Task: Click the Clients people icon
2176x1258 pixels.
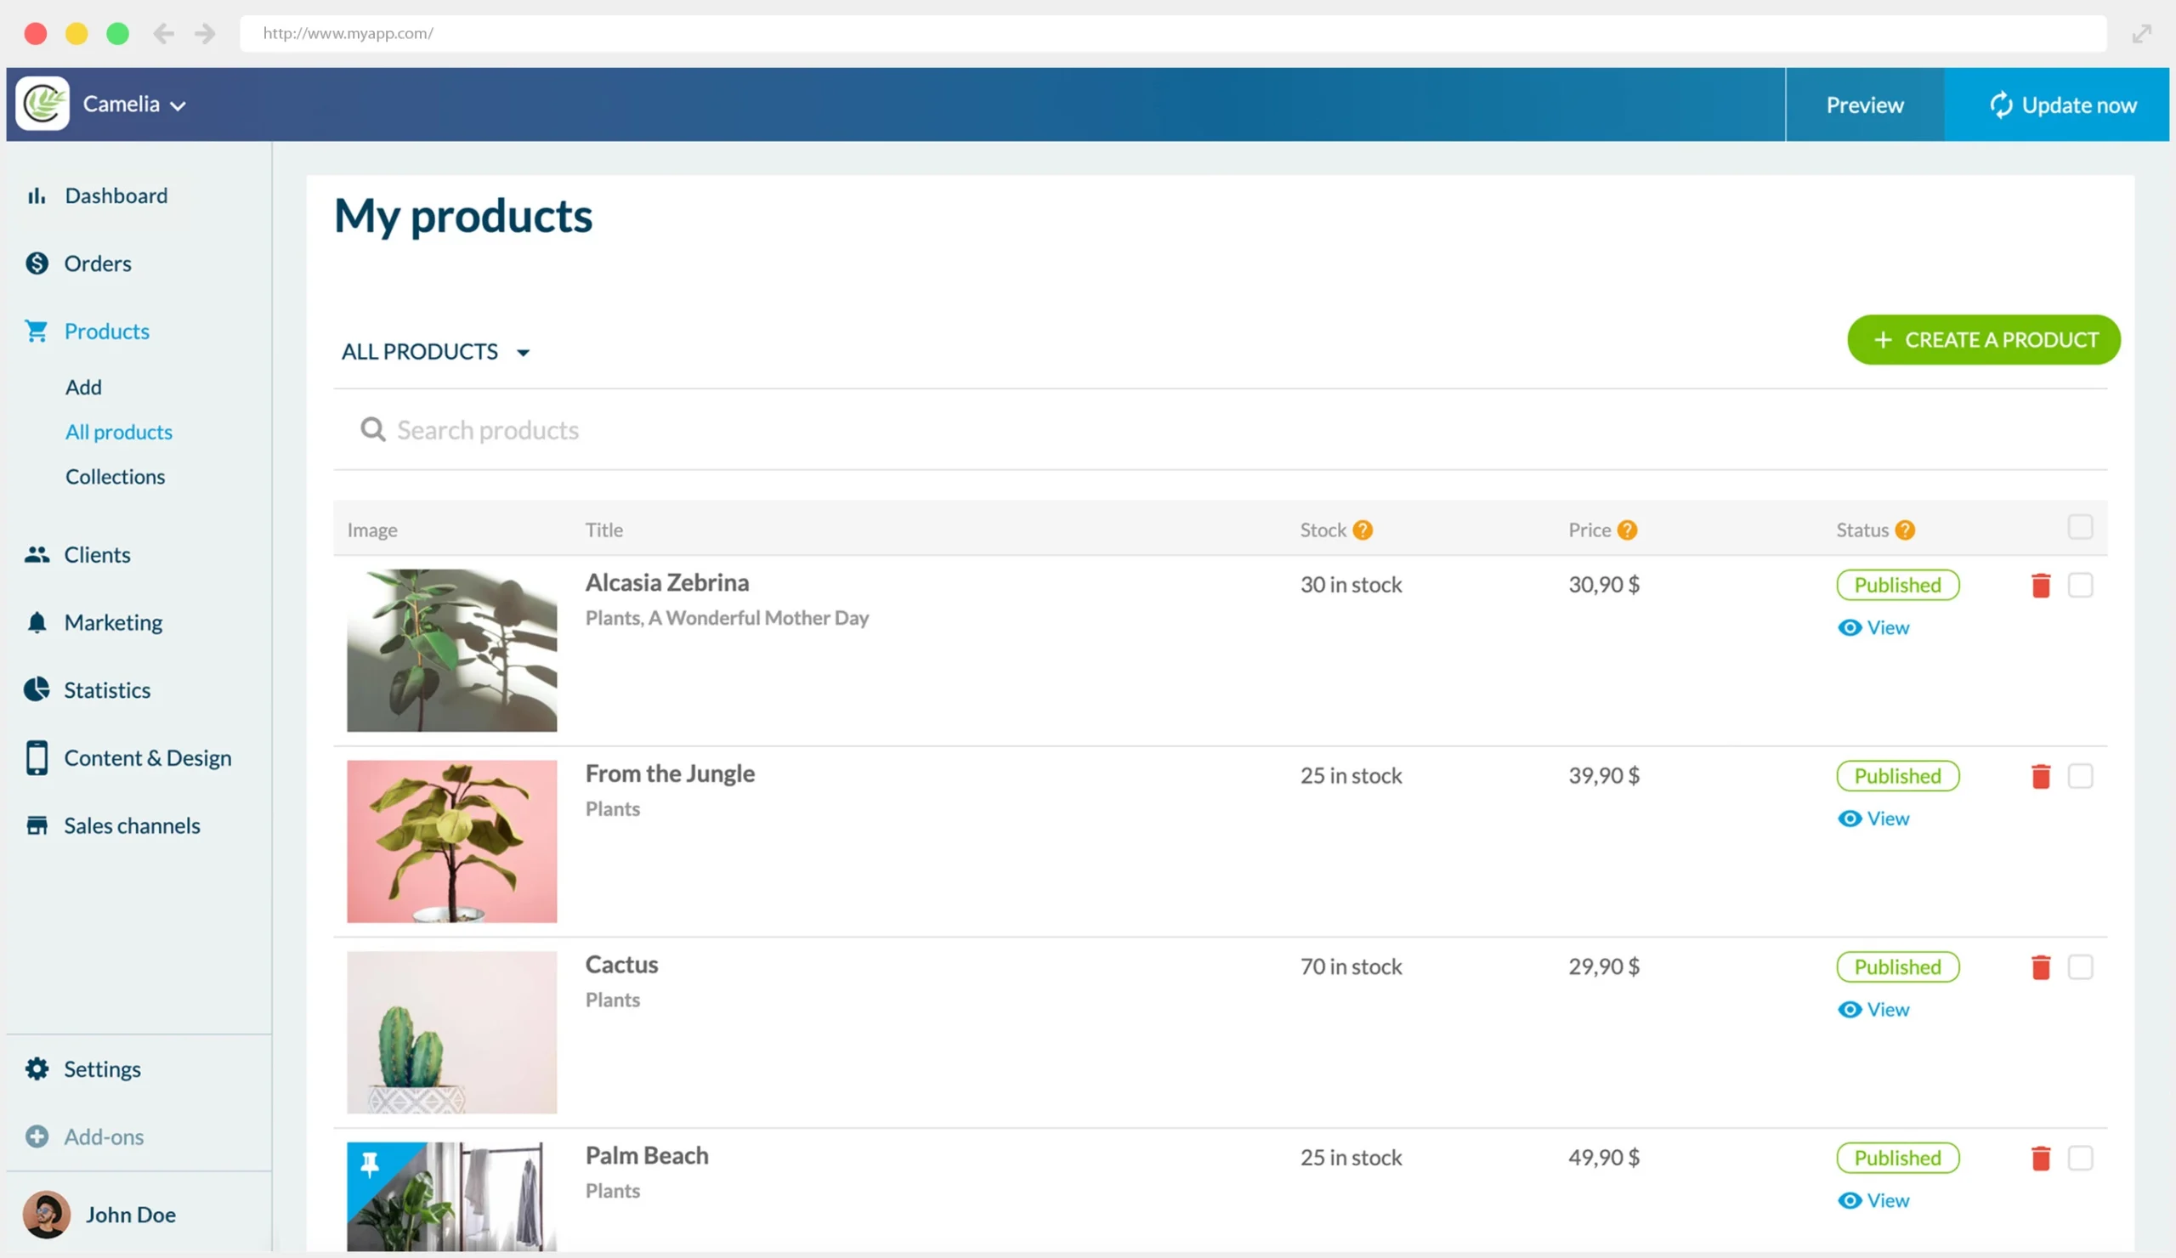Action: (x=37, y=554)
